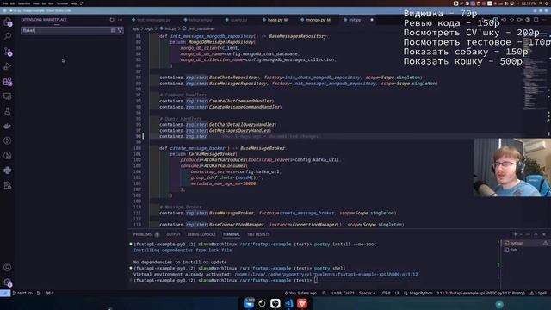Open Extensions Marketplace more actions menu
Screen dimensions: 551x310
[x=121, y=20]
